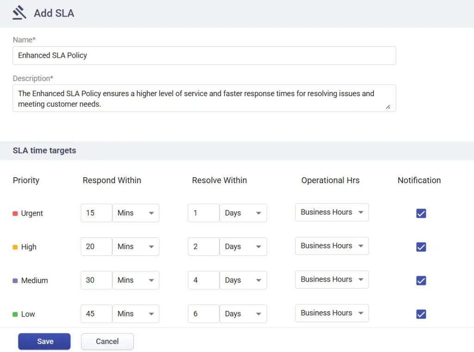The height and width of the screenshot is (352, 474).
Task: Click the 'Name*' field label
Action: click(24, 40)
